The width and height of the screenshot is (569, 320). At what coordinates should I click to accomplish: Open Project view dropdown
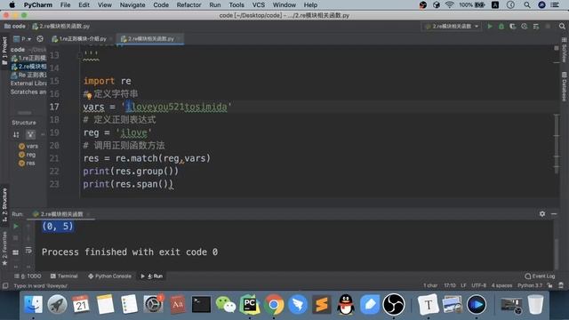point(22,39)
